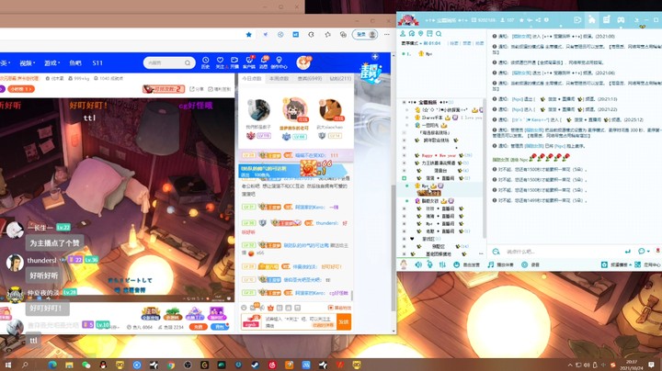Click the home icon in YY window header
The height and width of the screenshot is (371, 662).
(x=591, y=20)
